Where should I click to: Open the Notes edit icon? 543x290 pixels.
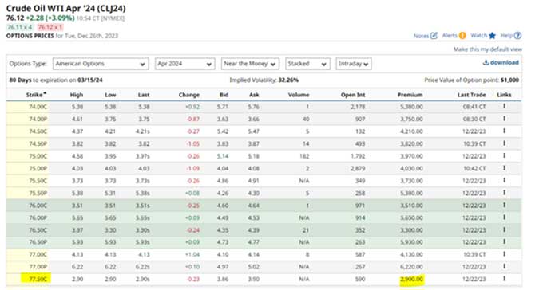click(434, 35)
